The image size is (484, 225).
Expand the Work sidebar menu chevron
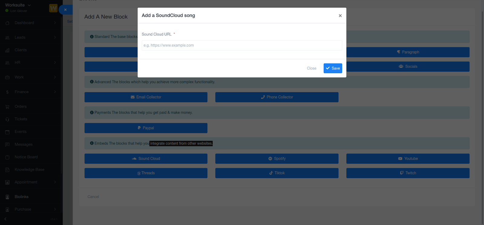point(55,77)
